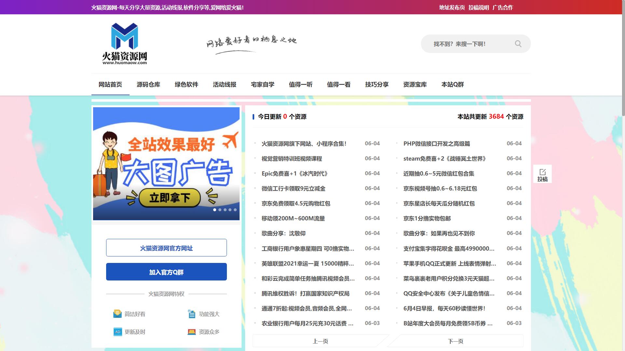Image resolution: width=625 pixels, height=351 pixels.
Task: Open 英雄联盟2021幸运一夏 article
Action: [308, 264]
